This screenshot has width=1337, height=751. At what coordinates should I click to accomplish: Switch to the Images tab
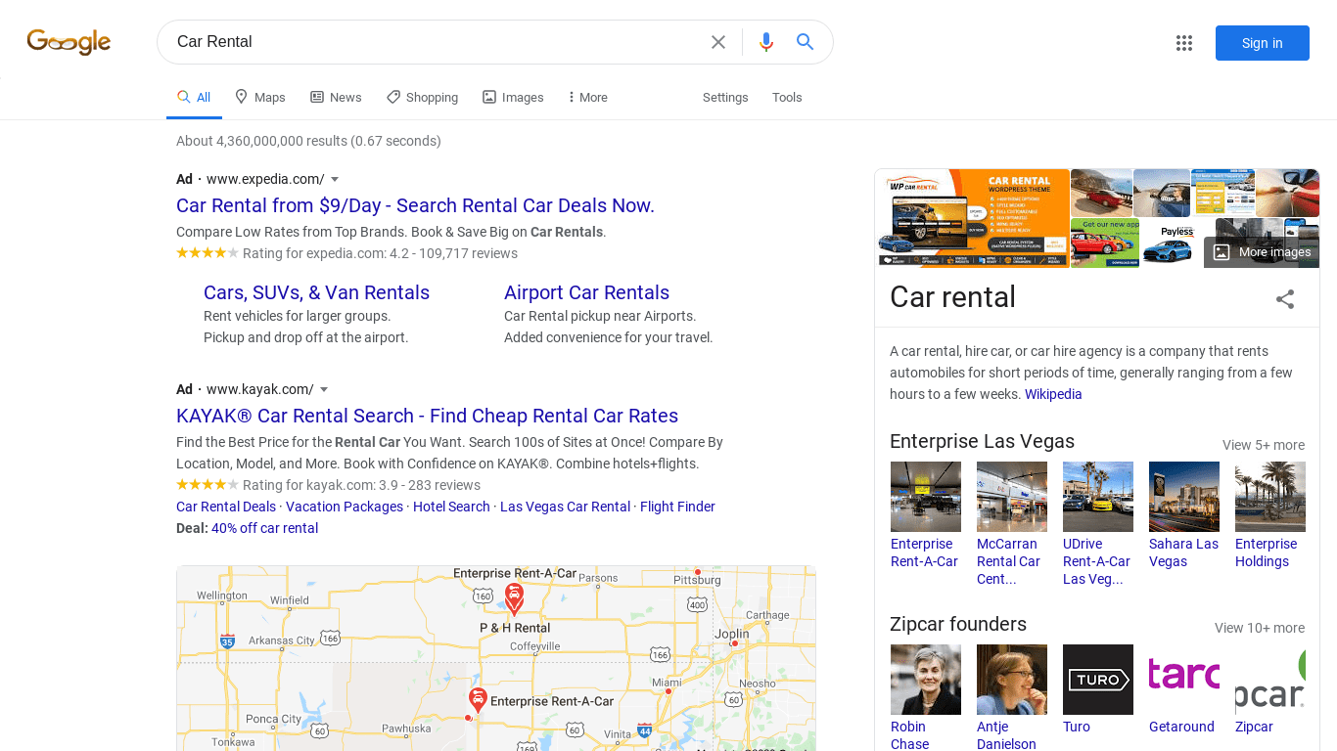513,98
